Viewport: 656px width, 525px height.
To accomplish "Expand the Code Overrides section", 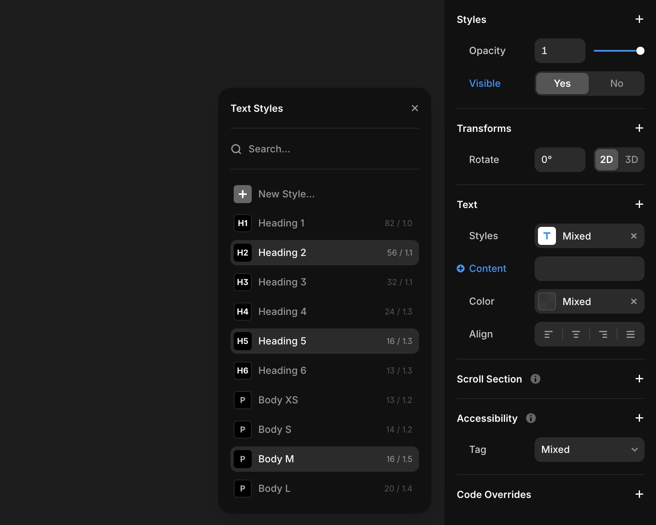I will pyautogui.click(x=639, y=494).
